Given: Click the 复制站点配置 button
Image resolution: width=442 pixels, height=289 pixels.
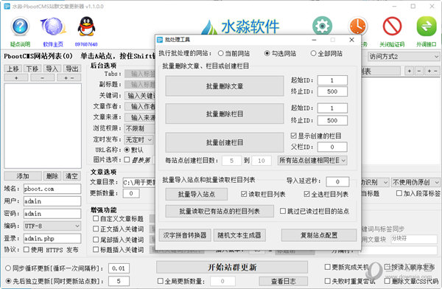Looking at the screenshot, I should coord(319,235).
